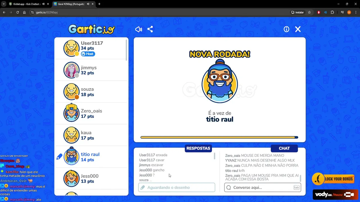Close the Kicklet.app browser tab
The width and height of the screenshot is (360, 202).
48,4
